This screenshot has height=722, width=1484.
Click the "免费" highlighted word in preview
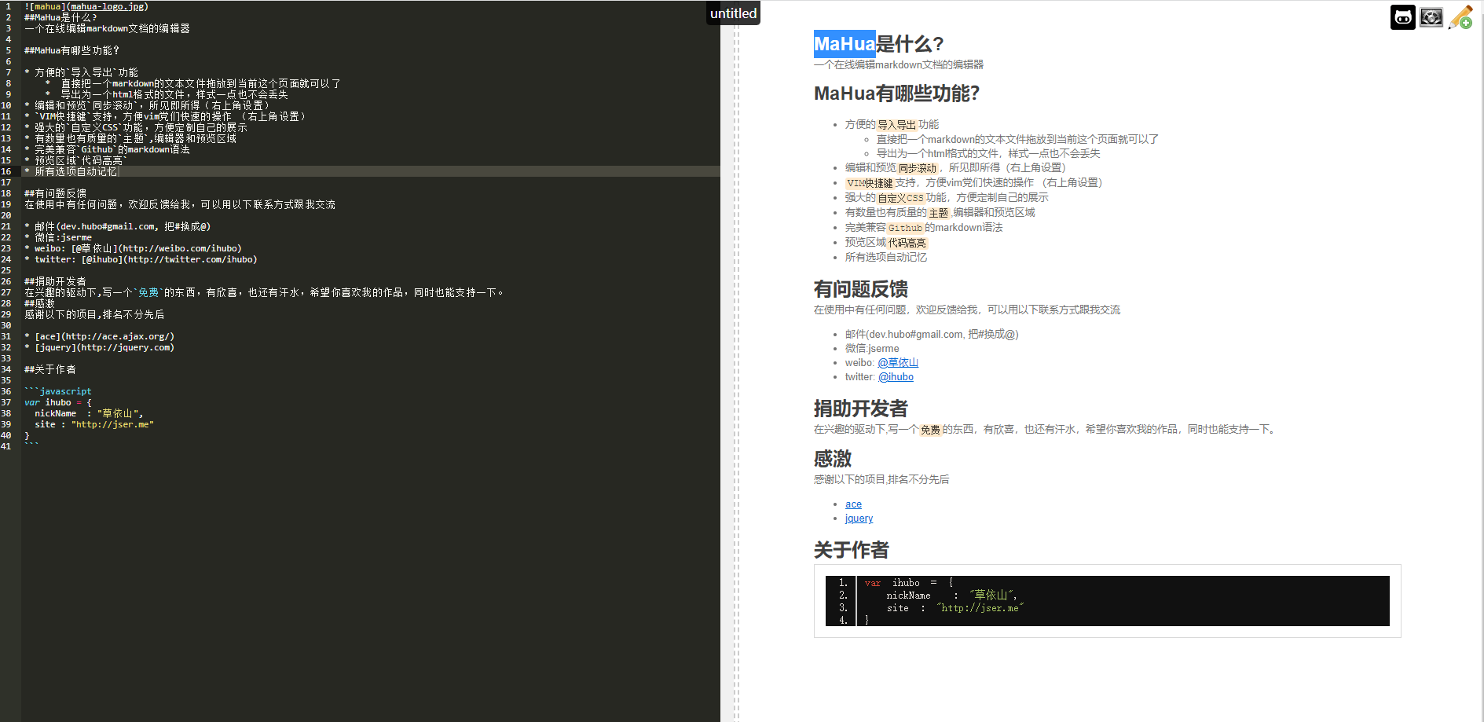930,430
